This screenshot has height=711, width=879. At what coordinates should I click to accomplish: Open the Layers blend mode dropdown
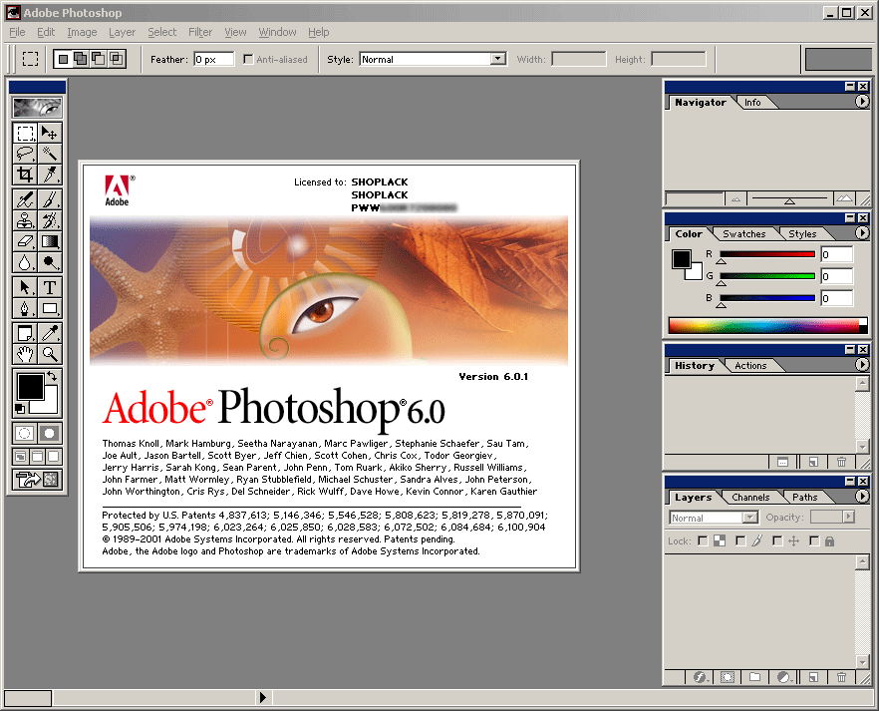[749, 518]
